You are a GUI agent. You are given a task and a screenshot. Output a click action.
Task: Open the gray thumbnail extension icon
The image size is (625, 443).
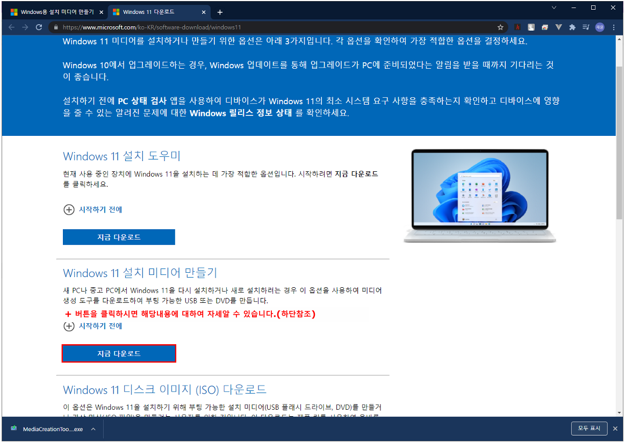click(x=531, y=27)
